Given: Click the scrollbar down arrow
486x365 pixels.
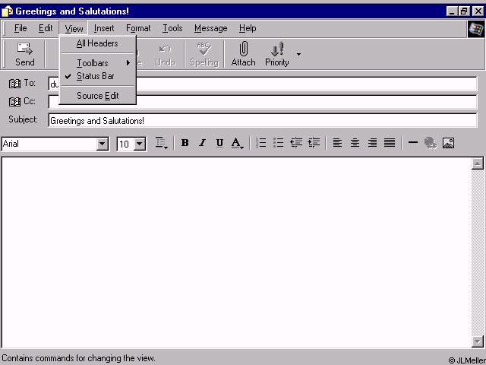Looking at the screenshot, I should 478,341.
